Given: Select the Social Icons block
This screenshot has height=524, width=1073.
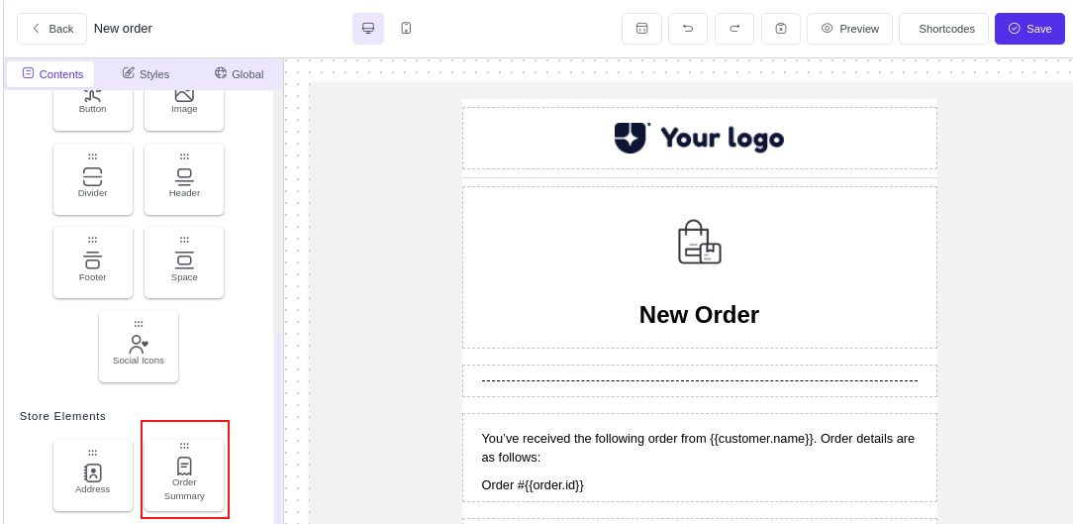Looking at the screenshot, I should [139, 348].
